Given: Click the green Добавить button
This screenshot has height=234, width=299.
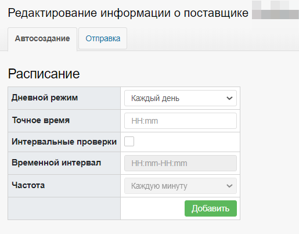Looking at the screenshot, I should (211, 208).
